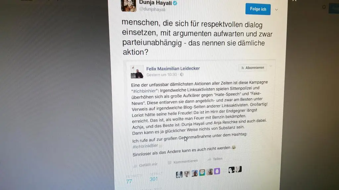Click first liker avatar in row

pos(179,174)
